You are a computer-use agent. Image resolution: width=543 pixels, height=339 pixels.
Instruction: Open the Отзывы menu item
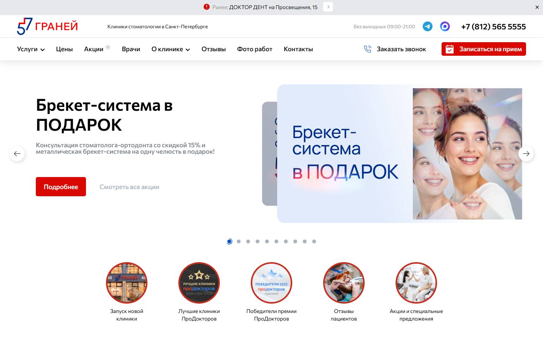(213, 49)
